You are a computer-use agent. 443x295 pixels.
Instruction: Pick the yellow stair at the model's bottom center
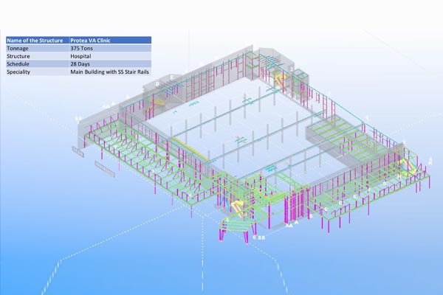coord(238,203)
